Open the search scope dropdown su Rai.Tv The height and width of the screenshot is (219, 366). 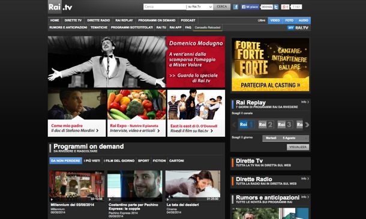(x=200, y=7)
